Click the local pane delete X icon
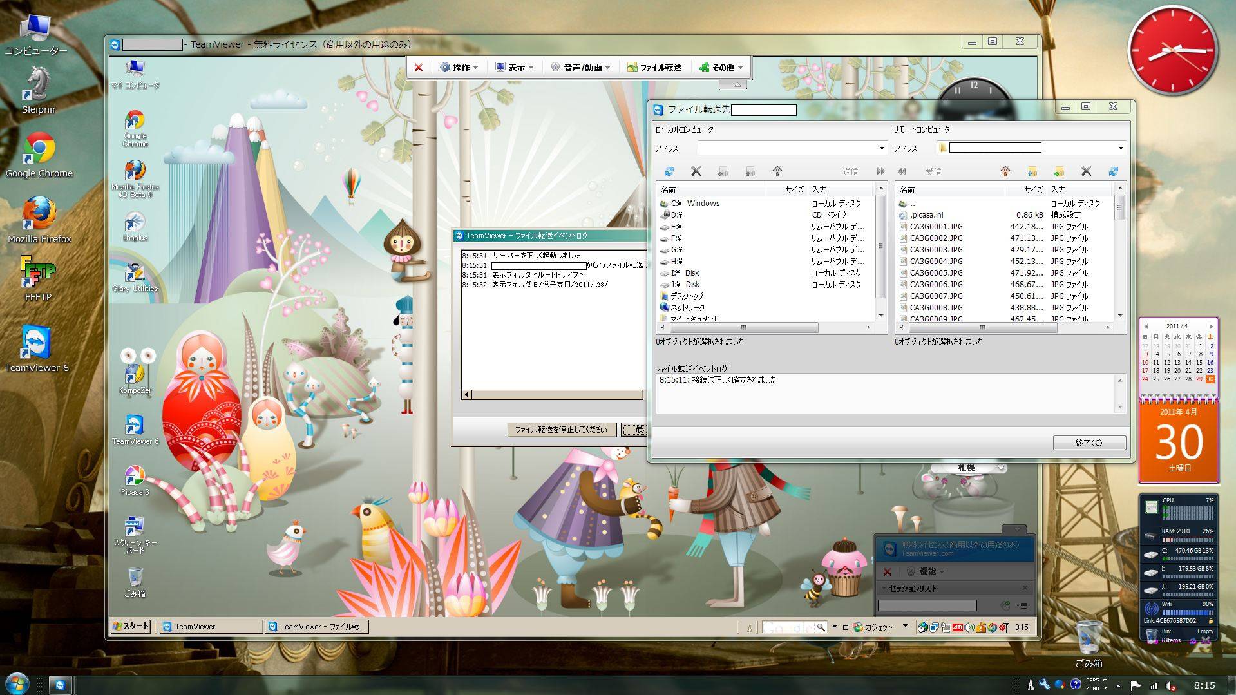Viewport: 1236px width, 695px height. pyautogui.click(x=696, y=171)
